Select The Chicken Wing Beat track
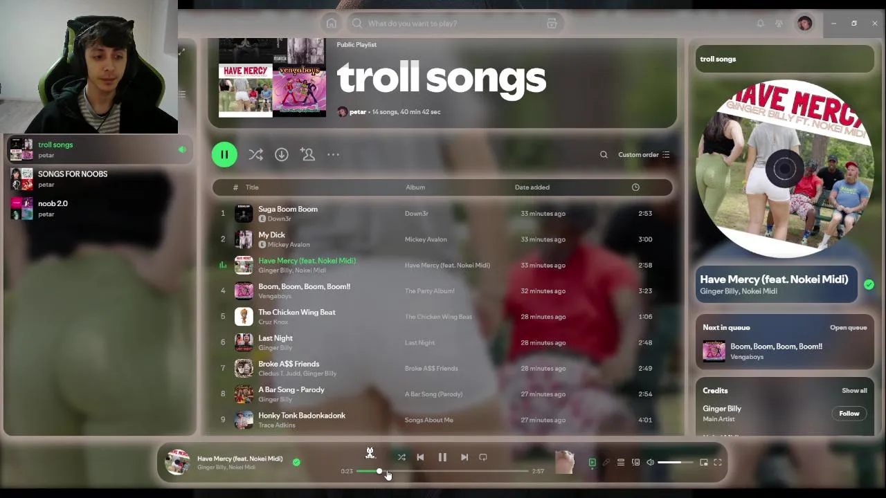 (442, 317)
